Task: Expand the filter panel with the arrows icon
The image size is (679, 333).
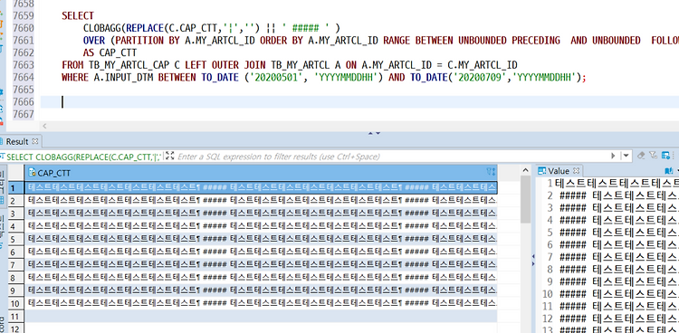Action: point(170,156)
